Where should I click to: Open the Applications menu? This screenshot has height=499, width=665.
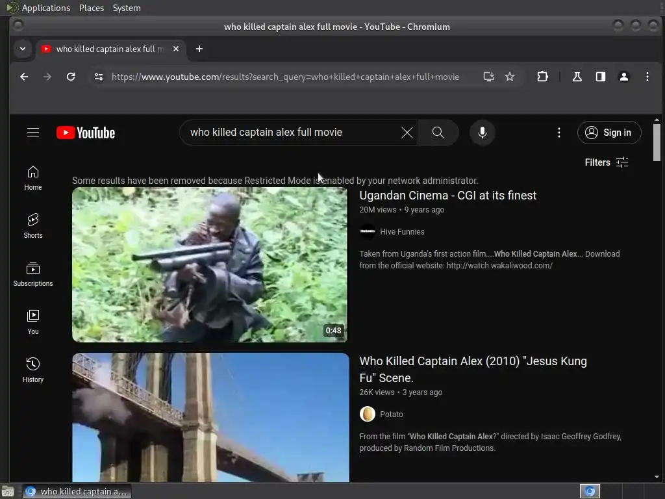tap(46, 8)
